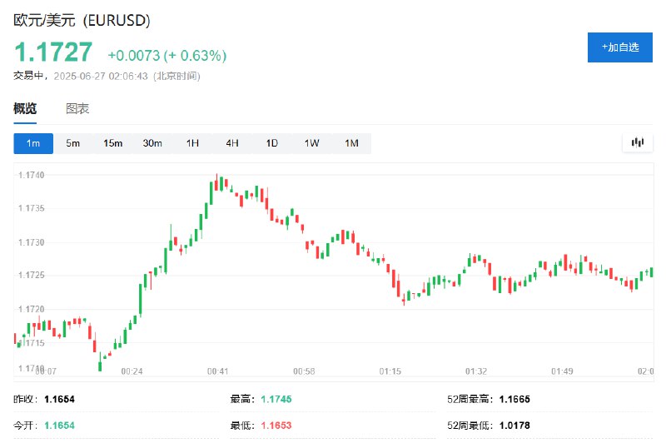The height and width of the screenshot is (448, 666).
Task: Select the 1M monthly interval
Action: [x=351, y=143]
